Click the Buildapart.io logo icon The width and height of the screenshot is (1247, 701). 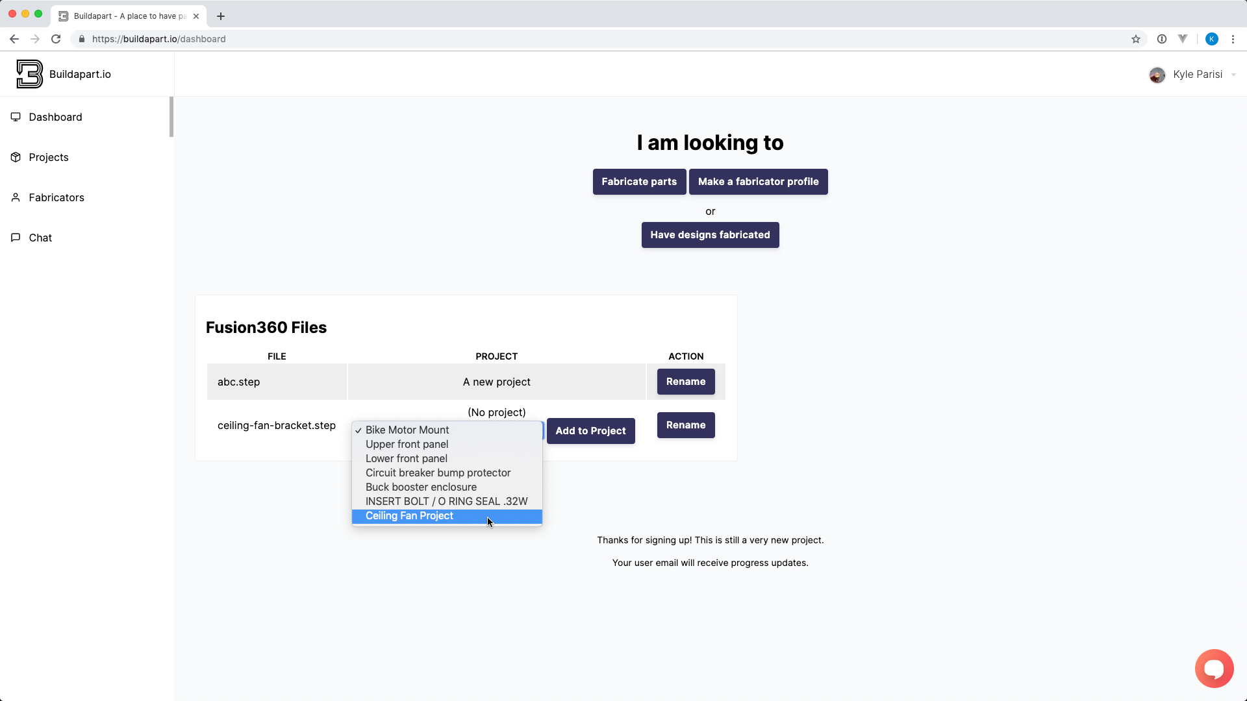coord(29,74)
